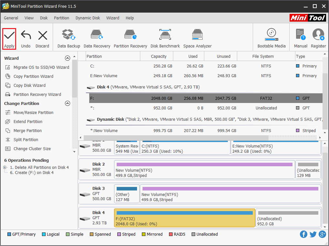Click the Discard X icon
This screenshot has width=329, height=246.
(x=43, y=35)
